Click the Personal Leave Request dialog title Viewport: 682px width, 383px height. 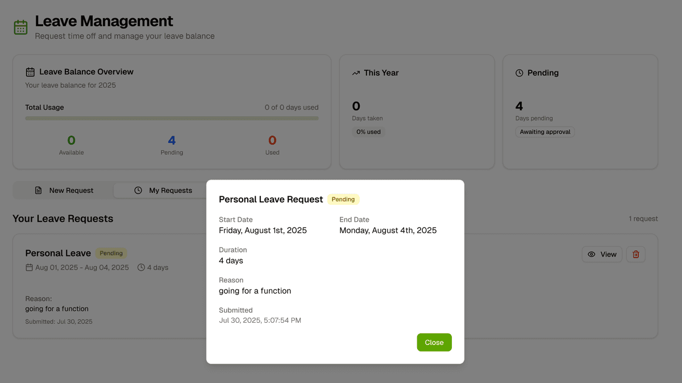(271, 199)
